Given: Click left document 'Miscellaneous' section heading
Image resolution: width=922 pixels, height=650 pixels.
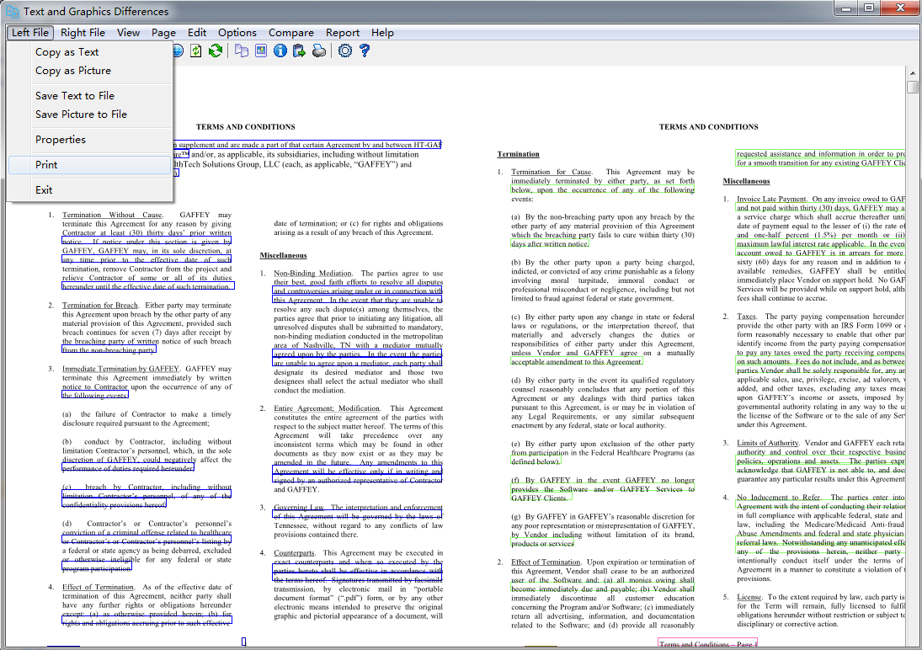Looking at the screenshot, I should click(x=284, y=255).
